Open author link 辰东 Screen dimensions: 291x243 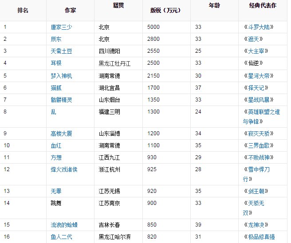pyautogui.click(x=56, y=39)
